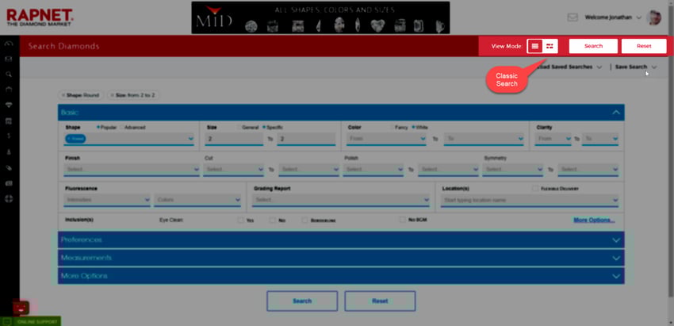This screenshot has height=326, width=674.
Task: Expand the Preferences section
Action: [341, 240]
